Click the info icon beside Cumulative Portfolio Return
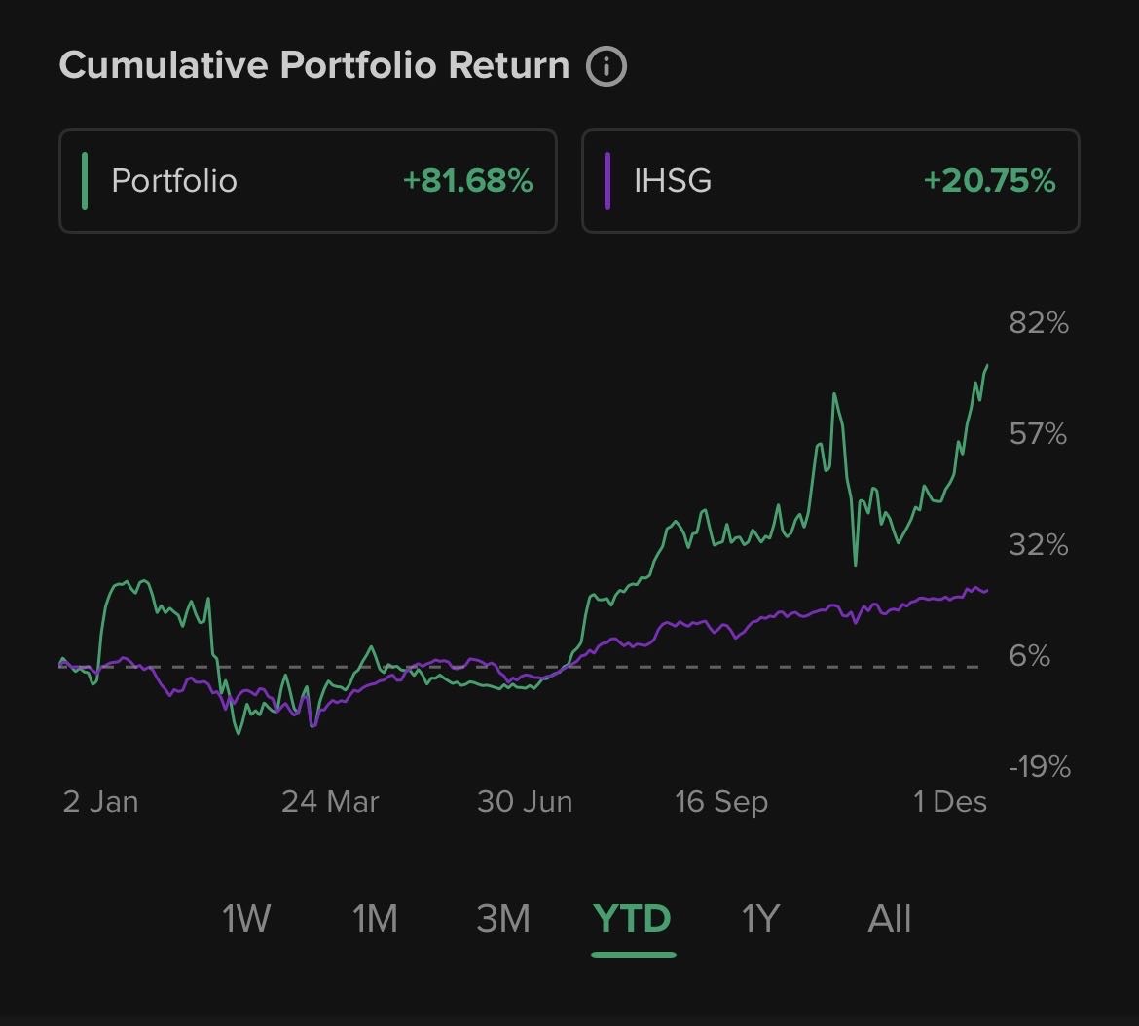 click(x=606, y=66)
